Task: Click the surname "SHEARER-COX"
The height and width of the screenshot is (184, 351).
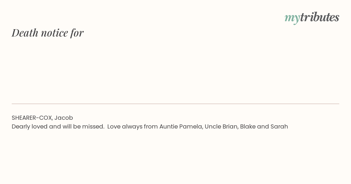Action: coord(32,118)
